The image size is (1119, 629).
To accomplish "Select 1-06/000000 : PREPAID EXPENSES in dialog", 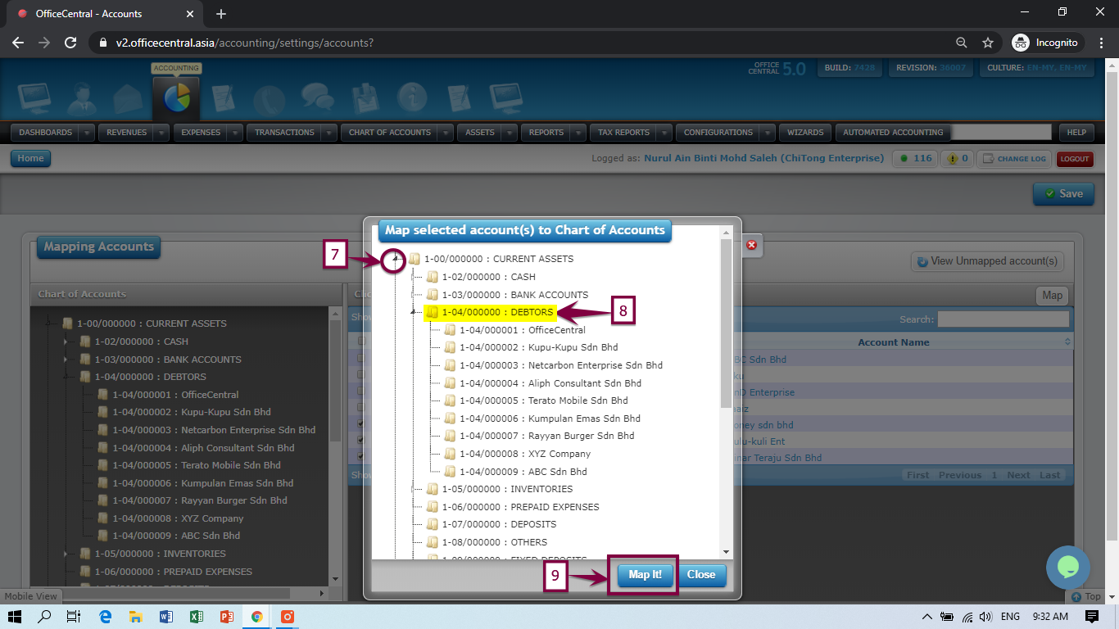I will 520,507.
